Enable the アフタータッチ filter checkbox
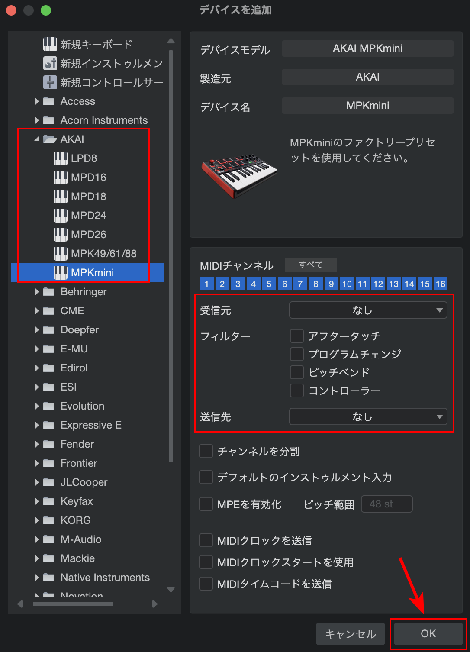 tap(297, 336)
